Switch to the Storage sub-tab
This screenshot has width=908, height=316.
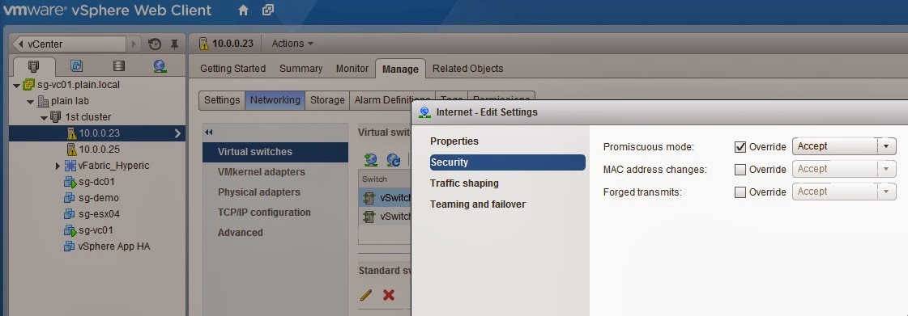tap(327, 100)
